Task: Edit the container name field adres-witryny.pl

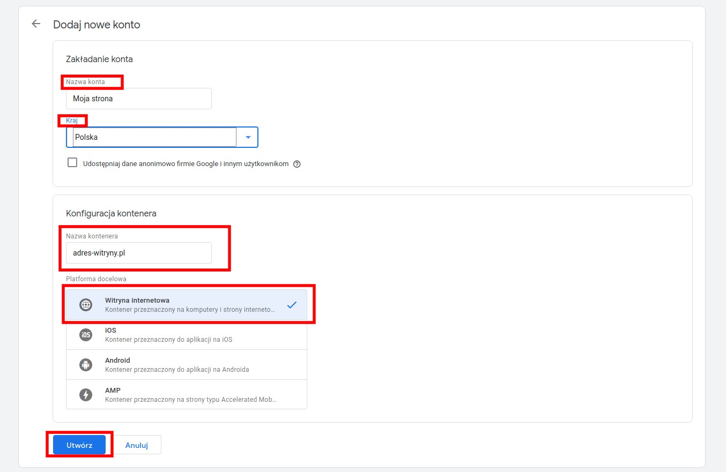Action: point(139,253)
